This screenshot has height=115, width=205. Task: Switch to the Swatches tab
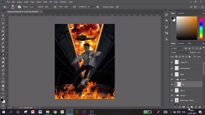[181, 13]
